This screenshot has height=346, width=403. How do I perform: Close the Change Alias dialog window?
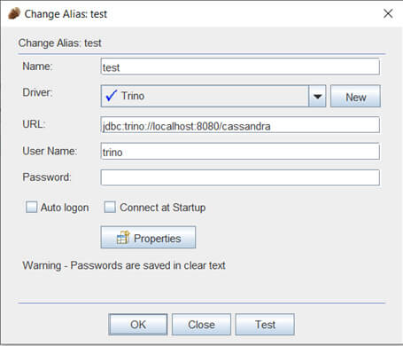[388, 13]
